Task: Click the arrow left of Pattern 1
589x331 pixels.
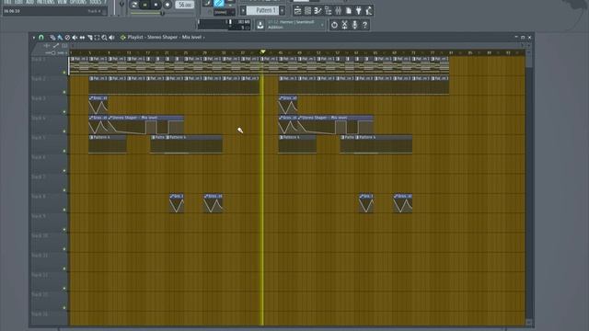Action: 243,10
